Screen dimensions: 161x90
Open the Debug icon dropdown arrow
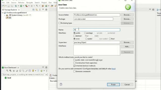coord(18,6)
